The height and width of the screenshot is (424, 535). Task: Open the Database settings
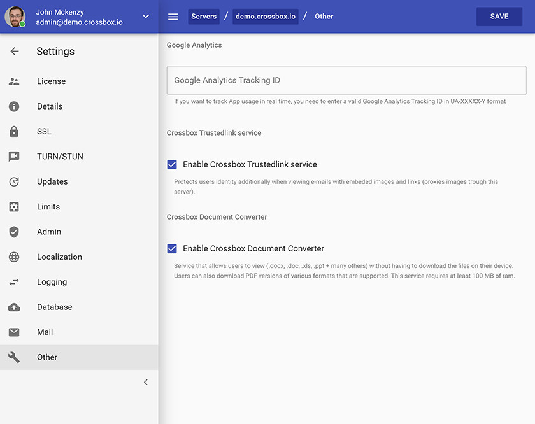(x=79, y=307)
